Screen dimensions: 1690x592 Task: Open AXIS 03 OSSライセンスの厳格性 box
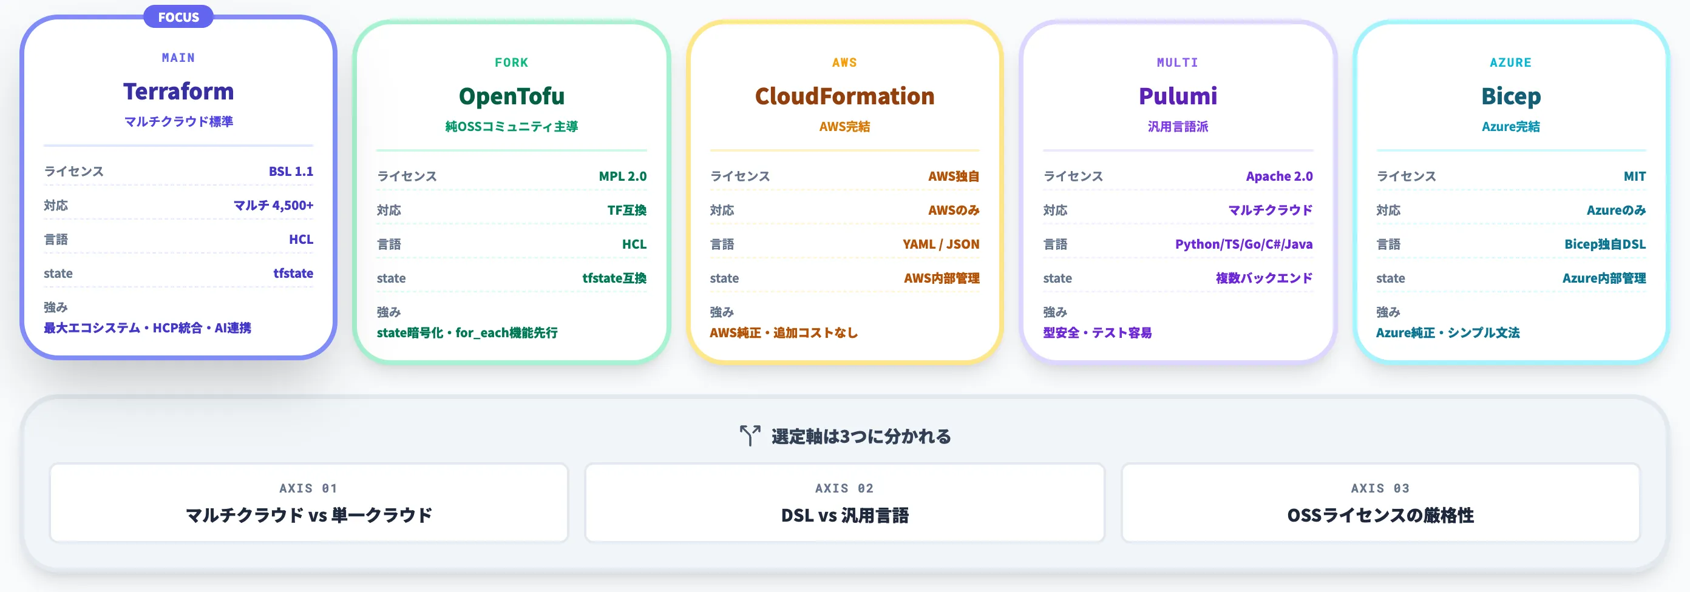1380,503
